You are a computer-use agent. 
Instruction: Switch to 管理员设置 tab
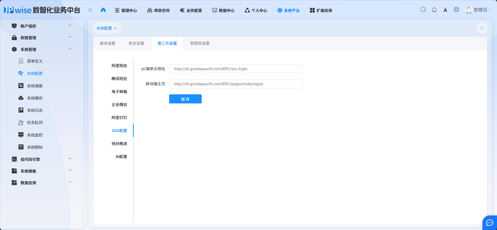tap(200, 43)
